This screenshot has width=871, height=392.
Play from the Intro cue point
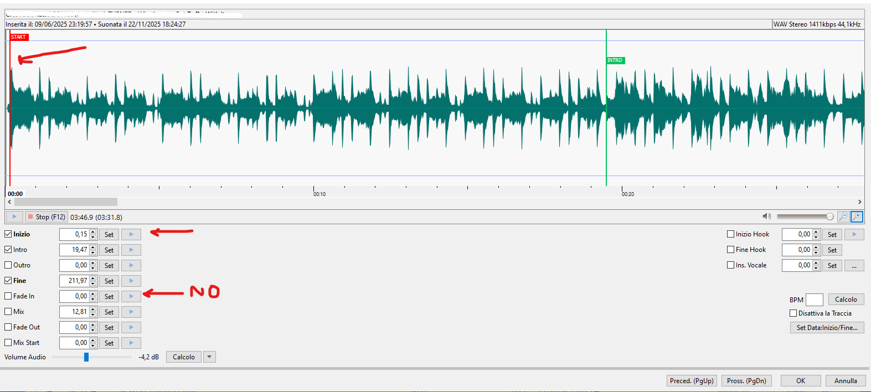131,250
